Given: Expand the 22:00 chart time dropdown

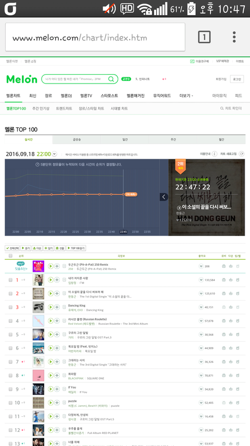Looking at the screenshot, I should click(55, 154).
